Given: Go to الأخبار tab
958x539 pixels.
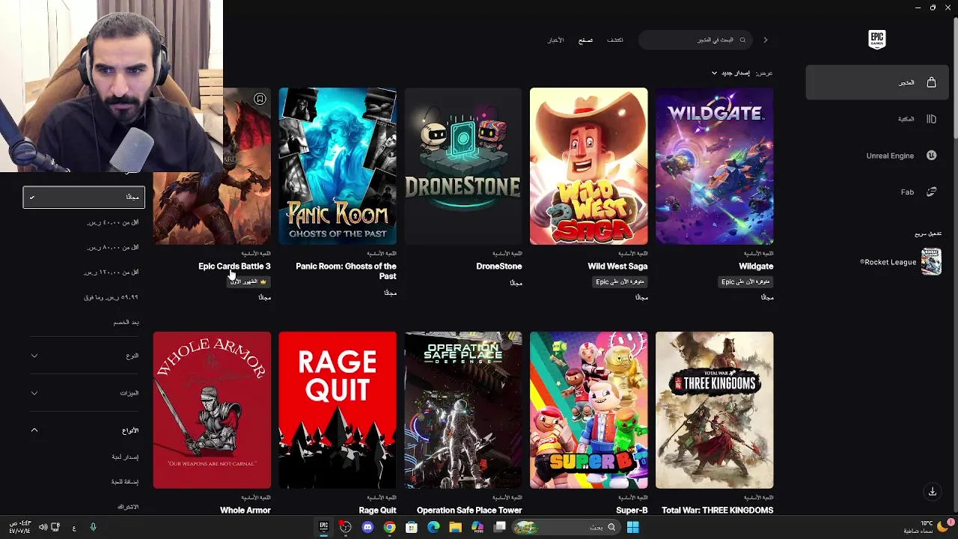Looking at the screenshot, I should coord(555,40).
